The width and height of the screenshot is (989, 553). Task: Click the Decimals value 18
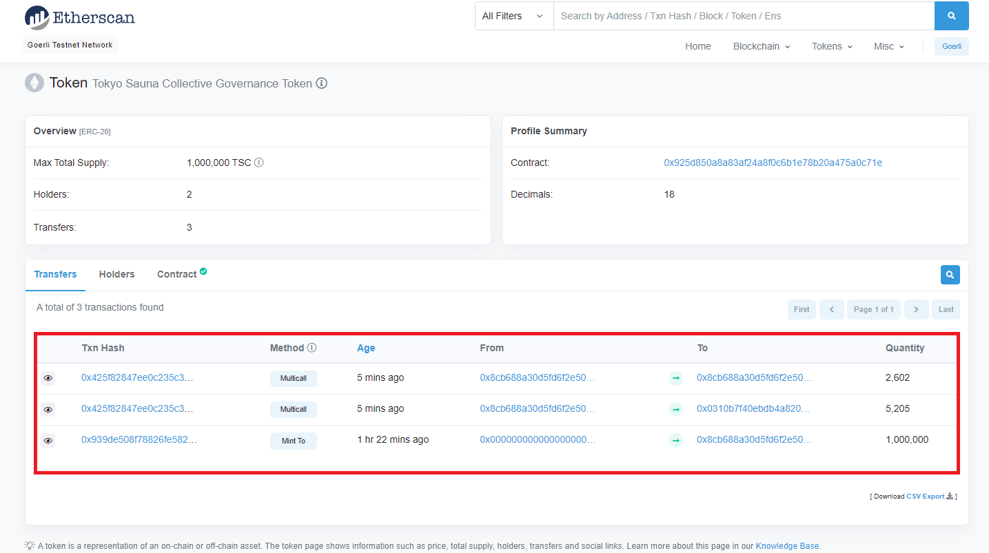669,194
